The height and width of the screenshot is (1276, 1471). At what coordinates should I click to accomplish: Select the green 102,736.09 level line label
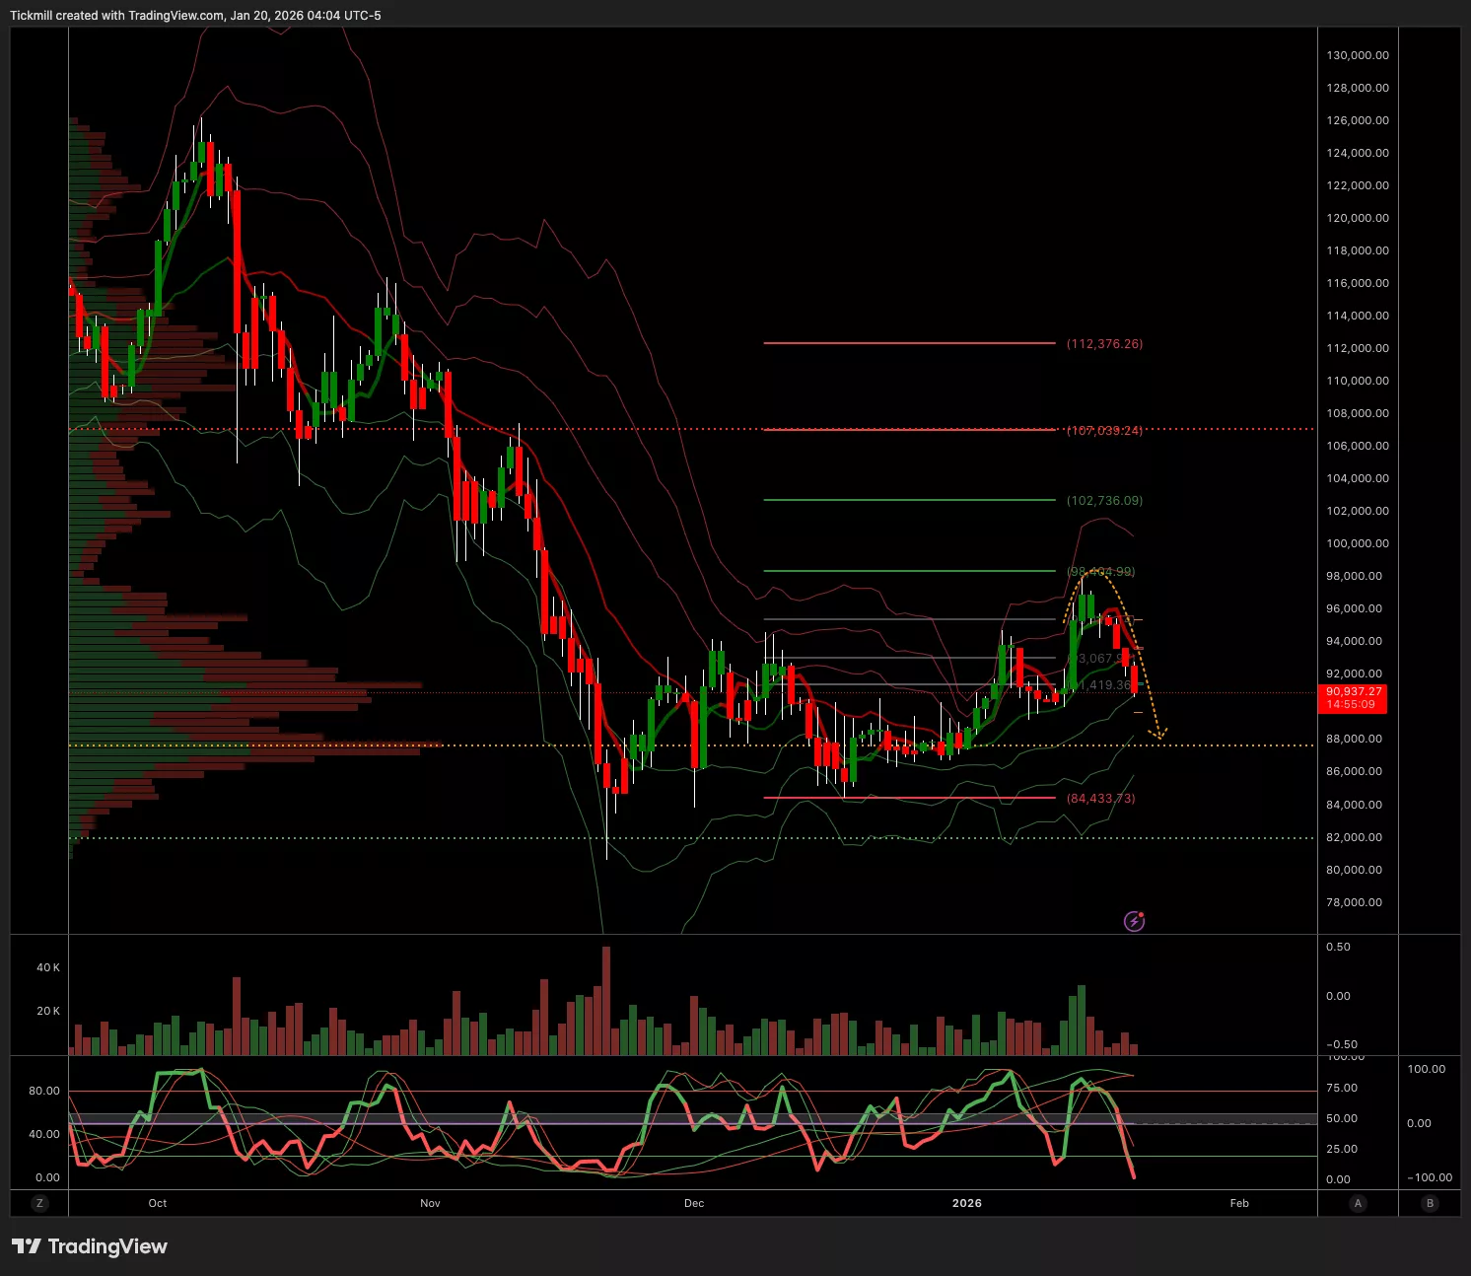tap(1104, 501)
